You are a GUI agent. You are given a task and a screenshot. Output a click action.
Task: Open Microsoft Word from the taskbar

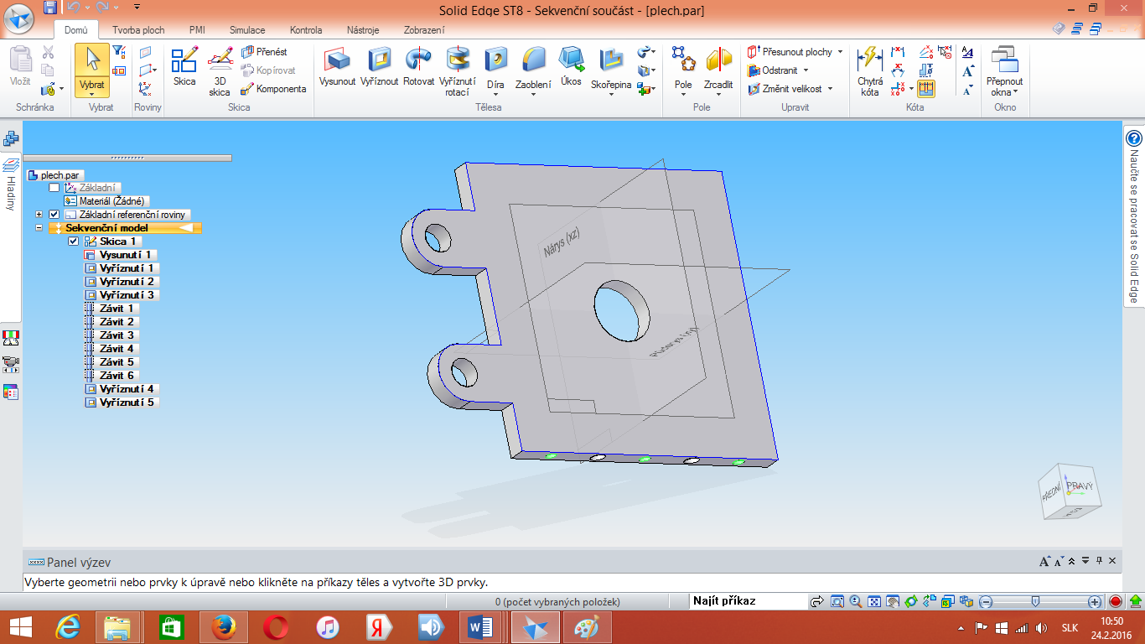[482, 627]
